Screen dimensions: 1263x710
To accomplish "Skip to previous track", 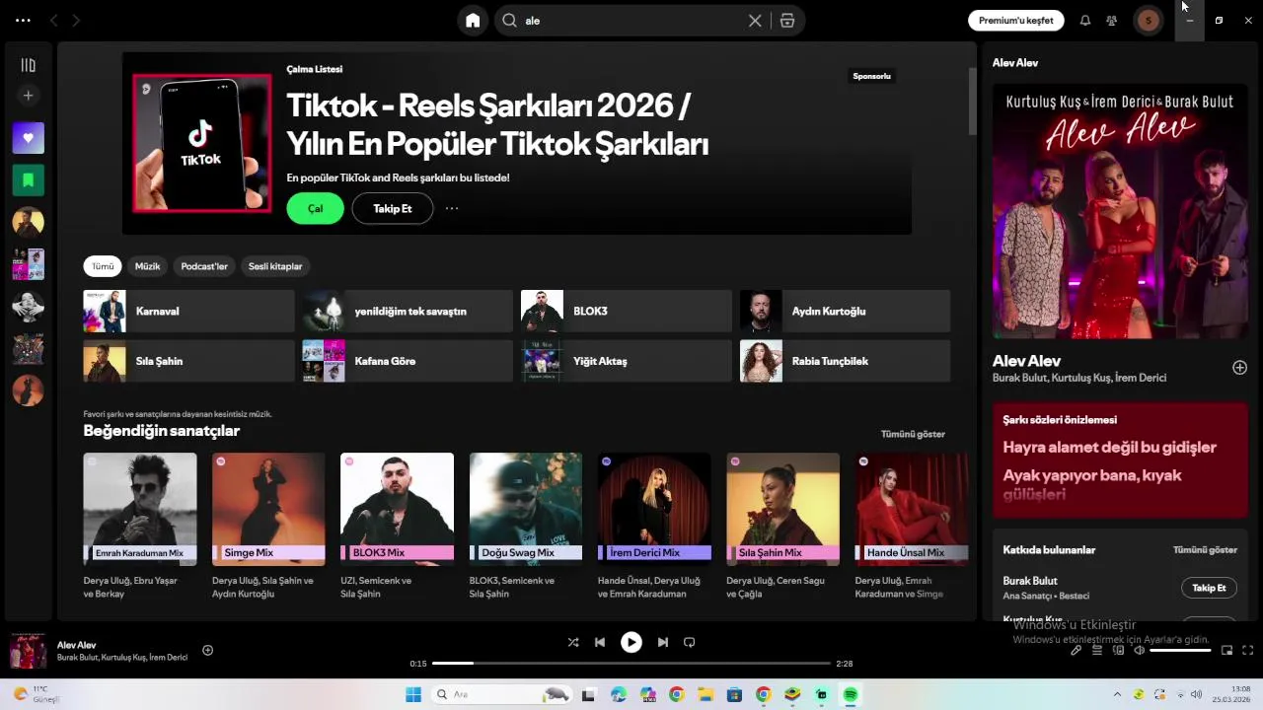I will [600, 642].
